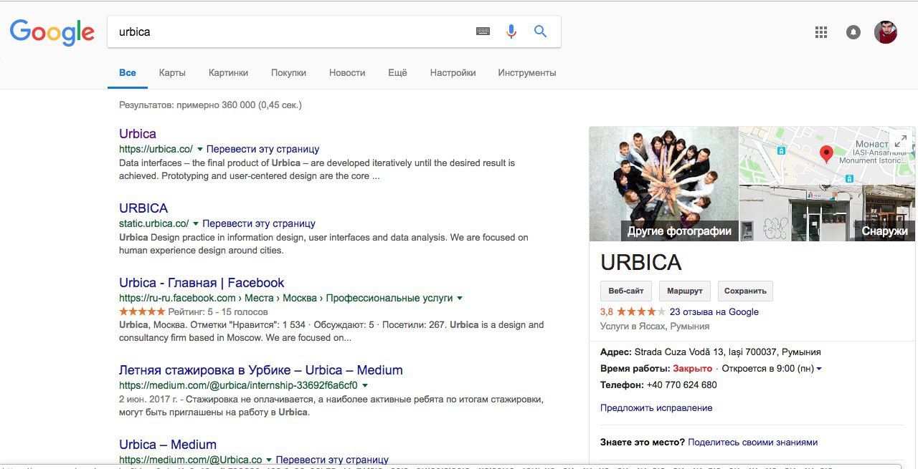Open the Google apps grid

(821, 32)
